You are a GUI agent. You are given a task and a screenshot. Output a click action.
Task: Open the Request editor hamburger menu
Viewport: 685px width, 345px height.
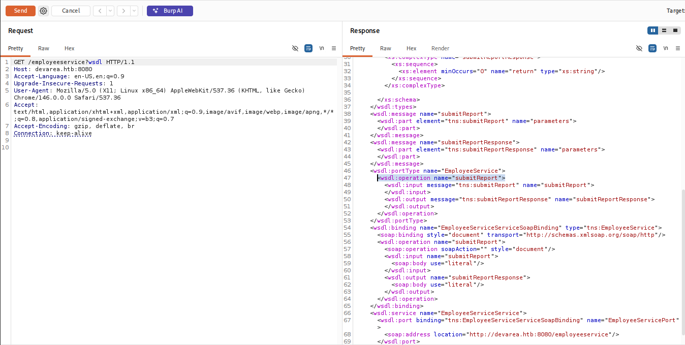(x=334, y=48)
